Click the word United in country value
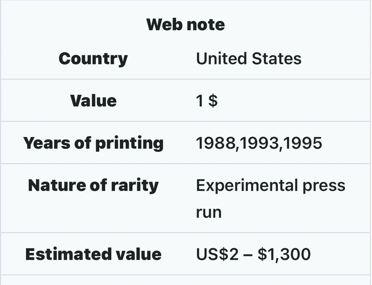This screenshot has height=285, width=372. click(x=221, y=59)
